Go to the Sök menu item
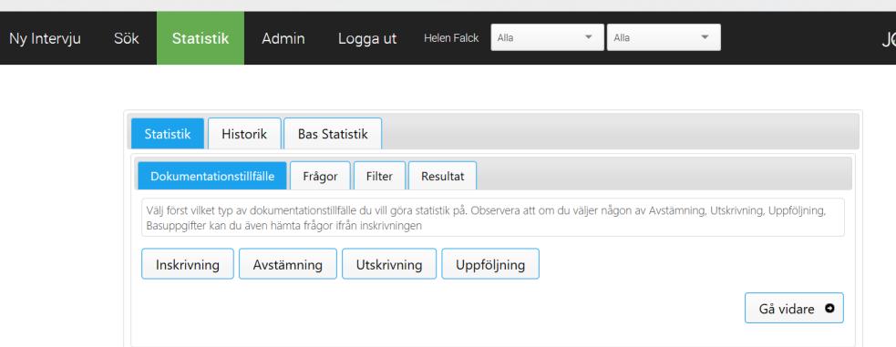This screenshot has height=347, width=896. pyautogui.click(x=127, y=38)
